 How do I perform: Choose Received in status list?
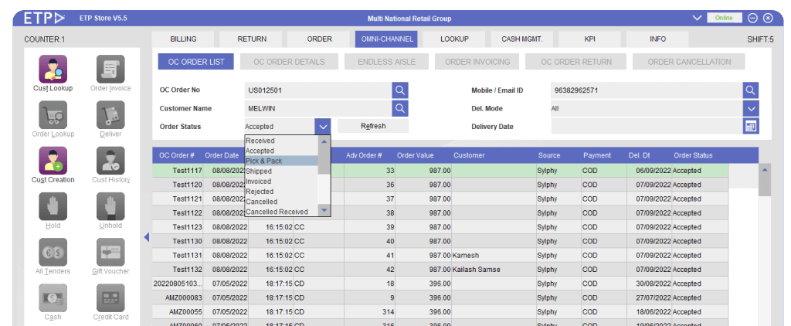point(281,141)
